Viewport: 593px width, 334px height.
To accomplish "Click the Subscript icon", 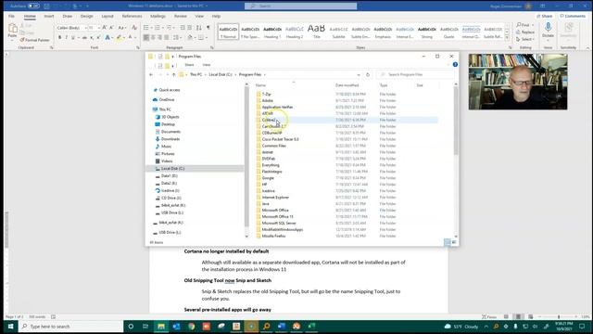I will click(x=92, y=37).
